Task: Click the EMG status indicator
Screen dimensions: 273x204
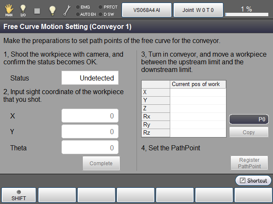Action: coord(83,7)
